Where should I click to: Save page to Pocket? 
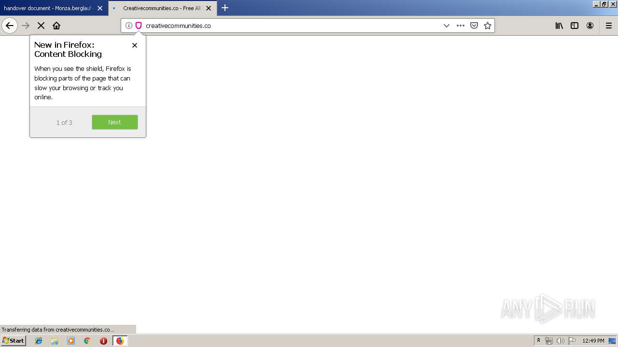474,26
